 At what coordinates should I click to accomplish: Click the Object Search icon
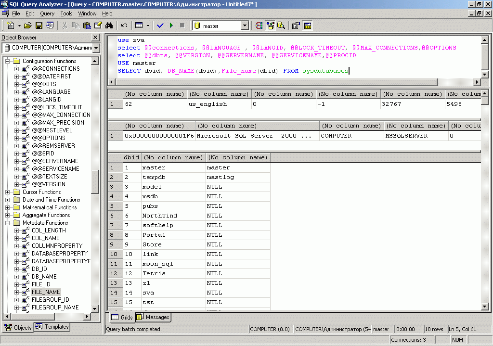[x=281, y=26]
